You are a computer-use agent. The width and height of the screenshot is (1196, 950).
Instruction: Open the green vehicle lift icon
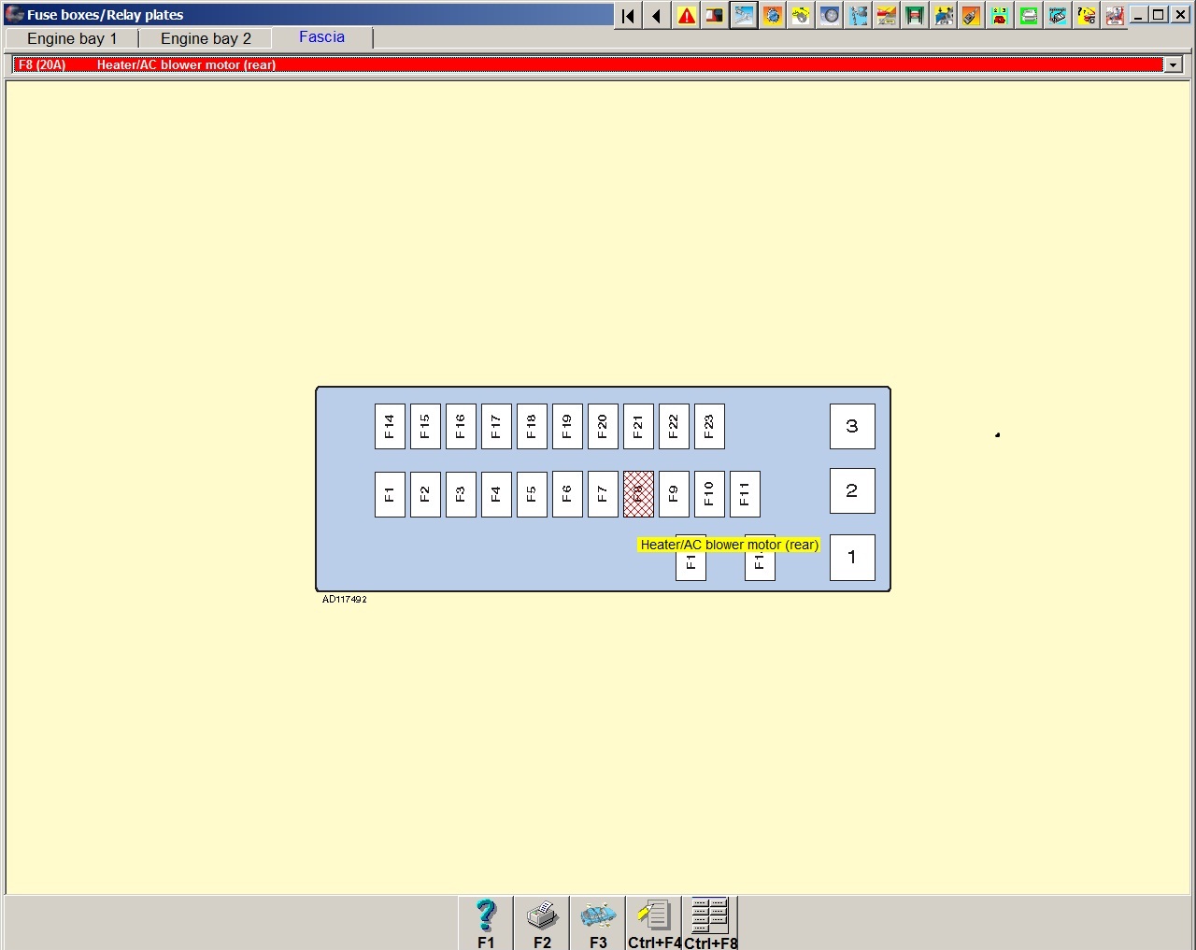pos(915,15)
